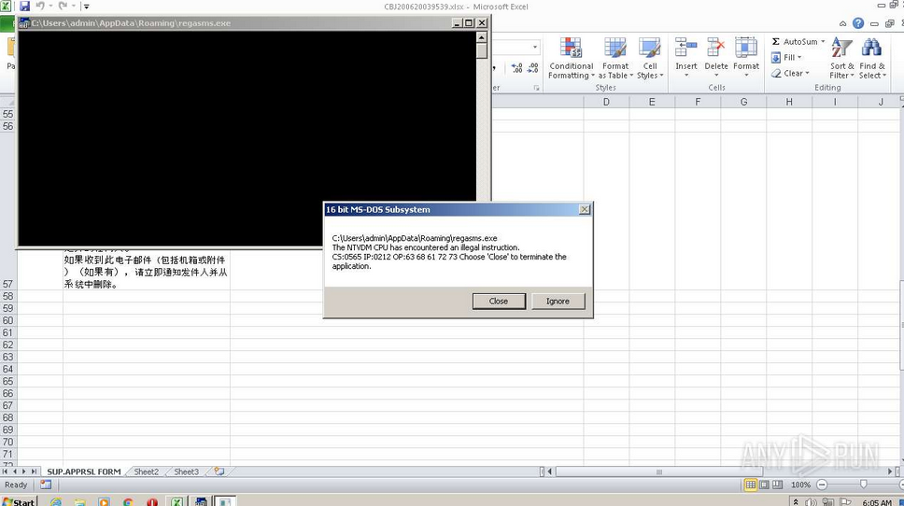This screenshot has width=904, height=506.
Task: Open Number group dialog launcher
Action: (536, 88)
